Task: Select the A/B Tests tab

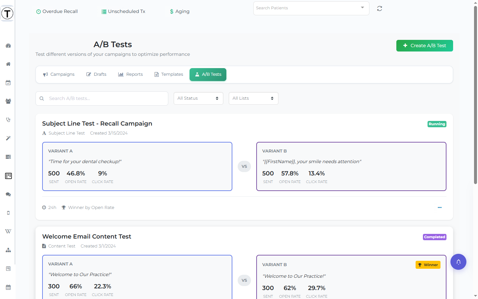Action: (208, 74)
